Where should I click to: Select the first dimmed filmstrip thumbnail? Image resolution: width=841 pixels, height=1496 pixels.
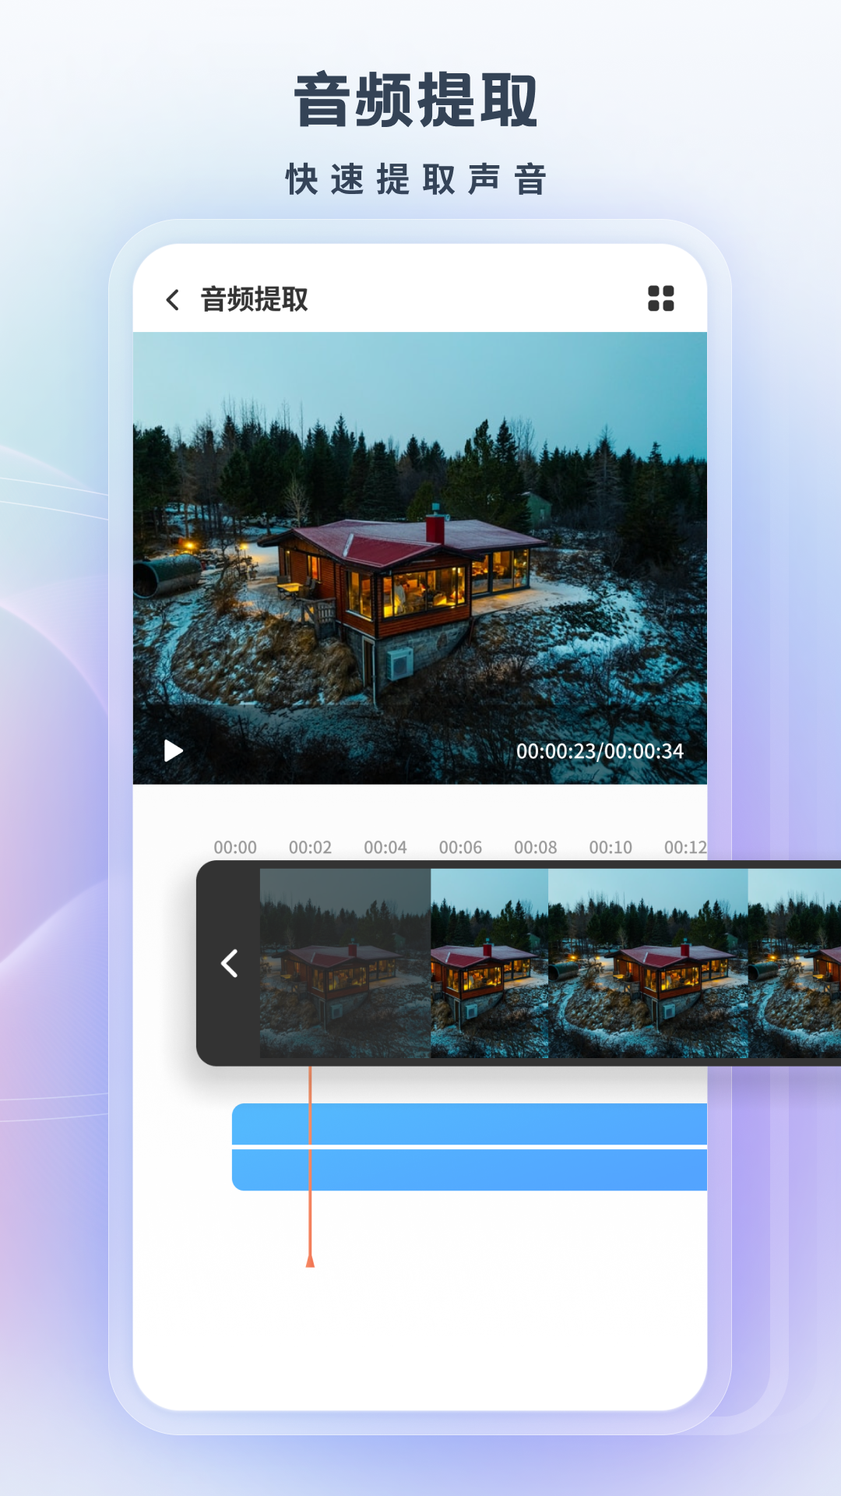coord(345,963)
